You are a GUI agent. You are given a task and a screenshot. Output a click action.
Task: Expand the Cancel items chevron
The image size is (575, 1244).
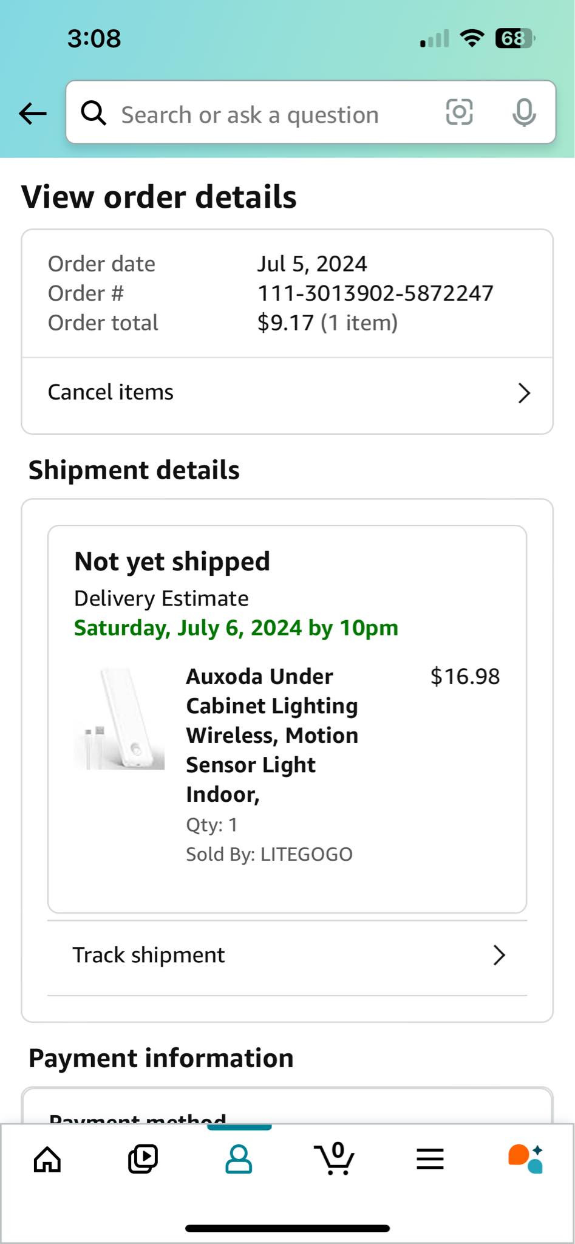524,393
